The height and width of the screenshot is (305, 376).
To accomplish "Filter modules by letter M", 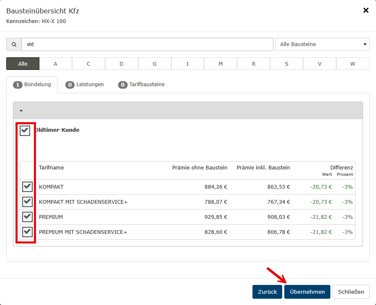I will [x=221, y=64].
